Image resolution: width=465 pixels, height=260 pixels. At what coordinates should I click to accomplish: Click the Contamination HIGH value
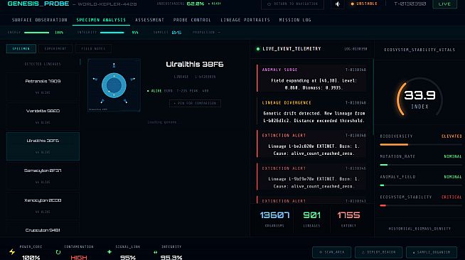[x=79, y=257]
